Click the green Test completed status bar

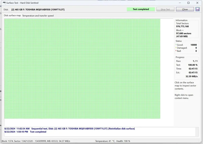(141, 9)
